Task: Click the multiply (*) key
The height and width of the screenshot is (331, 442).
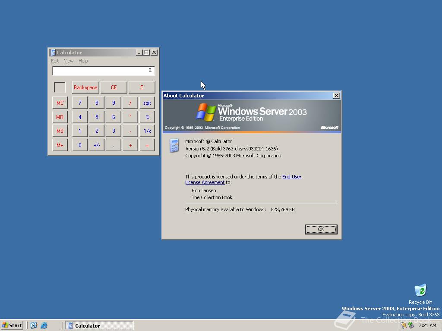Action: click(130, 117)
